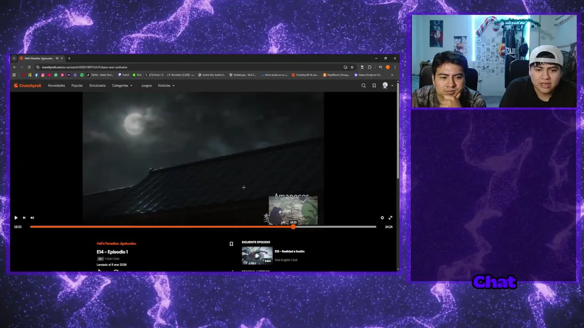Open Recibidos Gmail bookmark
The height and width of the screenshot is (328, 584).
(x=181, y=75)
